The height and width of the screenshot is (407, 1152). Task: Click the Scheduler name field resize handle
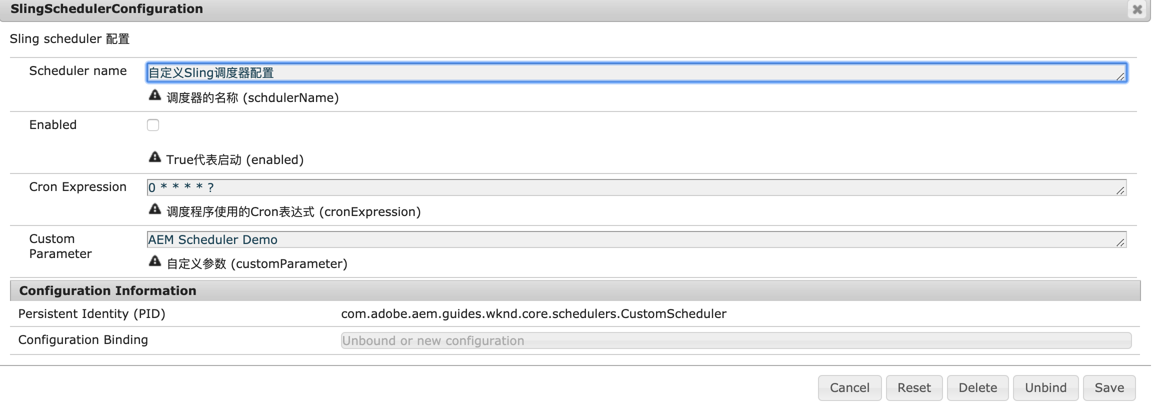pyautogui.click(x=1120, y=76)
